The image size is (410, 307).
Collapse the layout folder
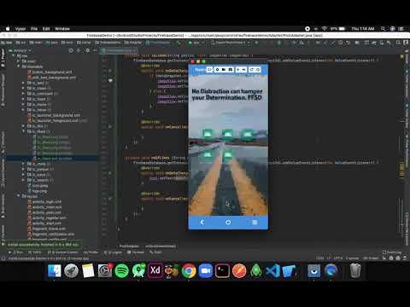[x=19, y=196]
